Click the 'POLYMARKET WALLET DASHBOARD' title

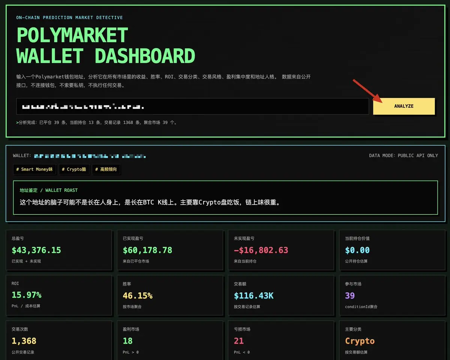coord(106,46)
